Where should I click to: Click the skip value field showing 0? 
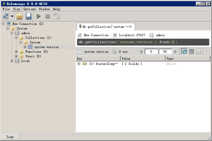[151, 52]
